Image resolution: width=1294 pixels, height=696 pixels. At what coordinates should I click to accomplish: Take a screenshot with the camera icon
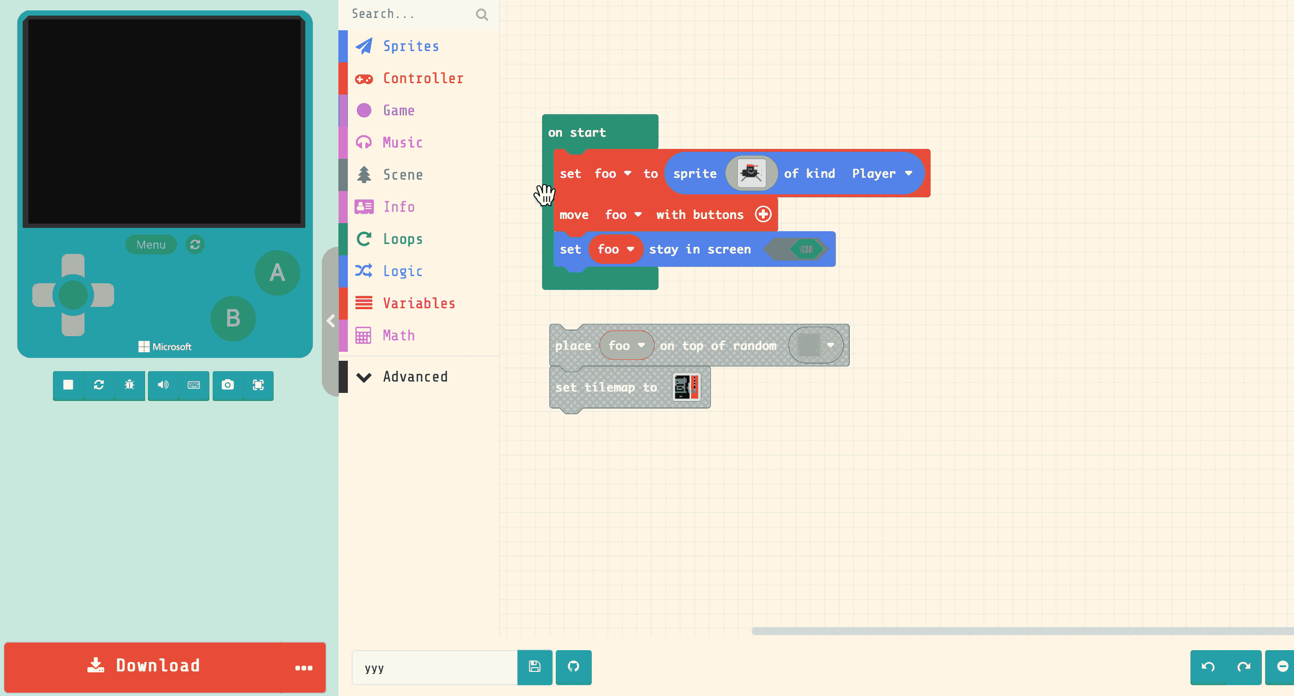pos(227,385)
